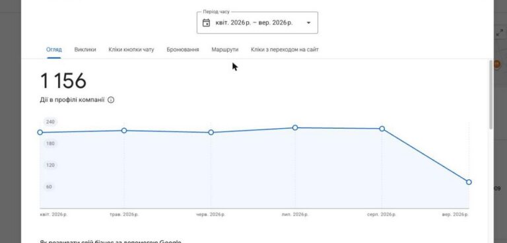The height and width of the screenshot is (243, 507).
Task: Go to the Бронювання tab
Action: pos(183,50)
